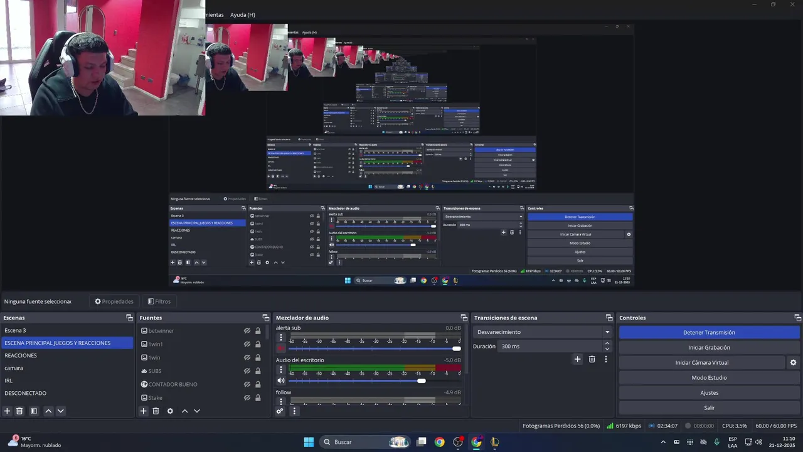803x452 pixels.
Task: Select DESCONECTADO scene
Action: [66, 393]
